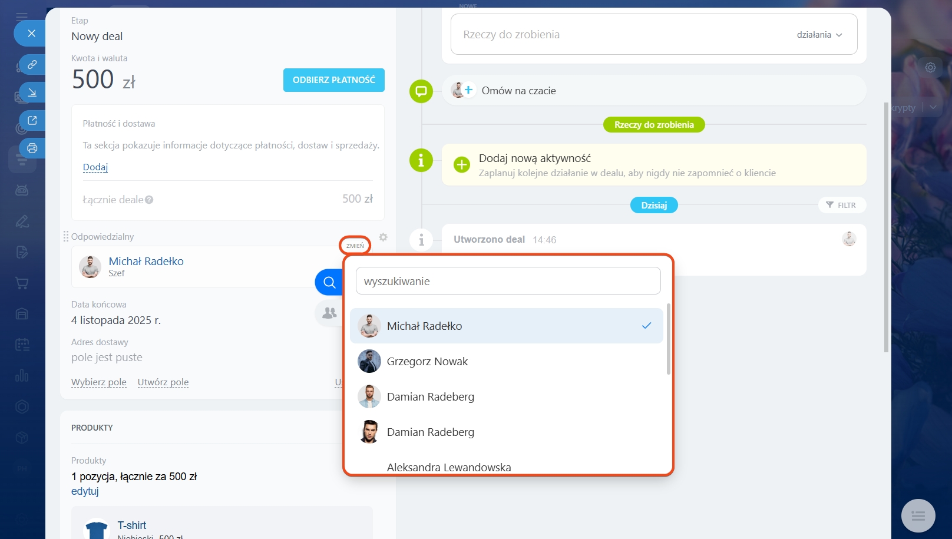Pick Aleksandra Lewandowska from the list

448,467
